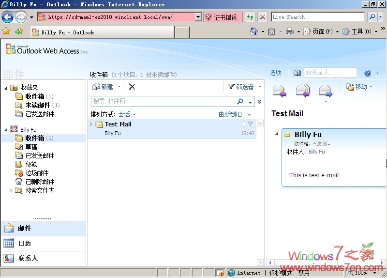Open the Test Mail message in list
Image resolution: width=387 pixels, height=278 pixels.
point(172,129)
